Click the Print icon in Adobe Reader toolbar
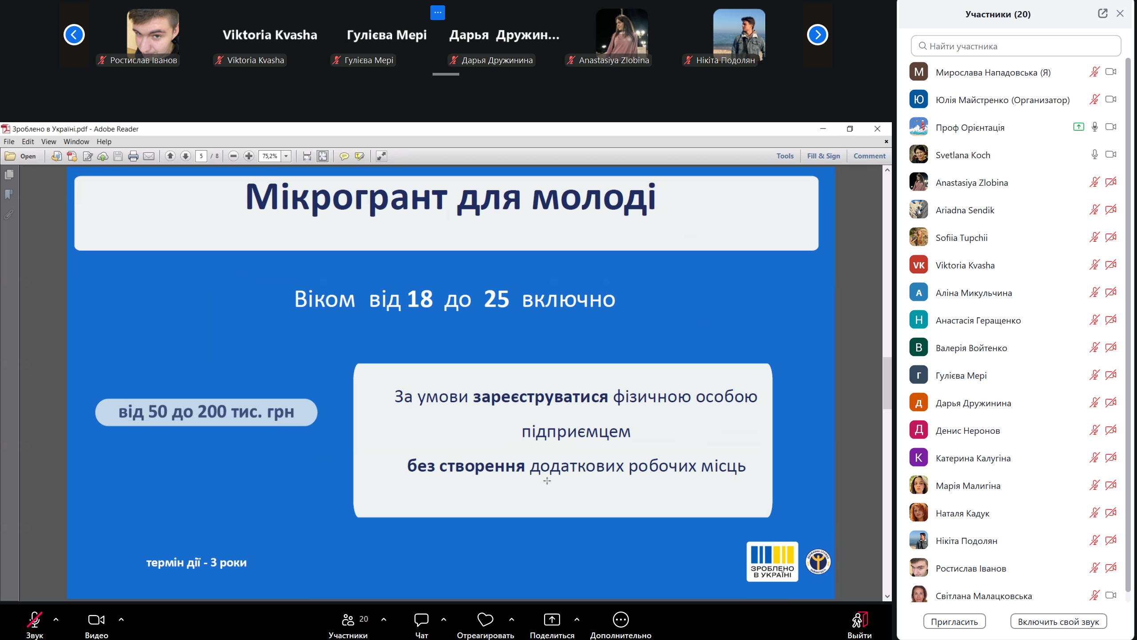Viewport: 1137px width, 640px height. coord(133,156)
